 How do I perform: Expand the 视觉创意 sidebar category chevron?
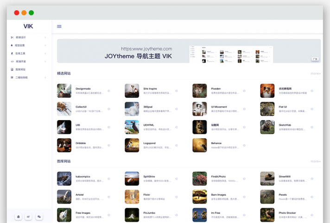tap(45, 46)
